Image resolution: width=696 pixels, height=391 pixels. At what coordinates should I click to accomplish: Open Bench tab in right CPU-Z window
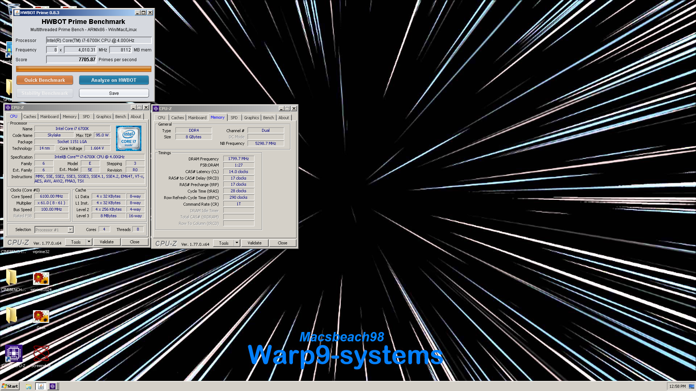pos(269,118)
